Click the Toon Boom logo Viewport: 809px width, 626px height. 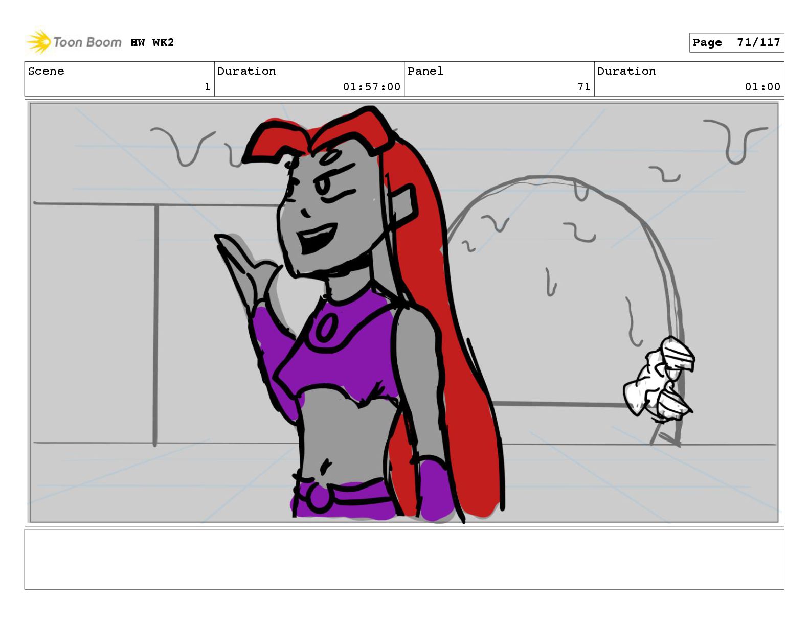pos(74,42)
